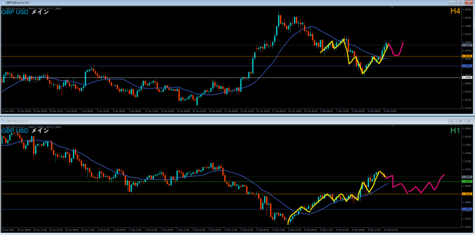Click the orange H4 timeframe label
The width and height of the screenshot is (475, 235).
[455, 11]
